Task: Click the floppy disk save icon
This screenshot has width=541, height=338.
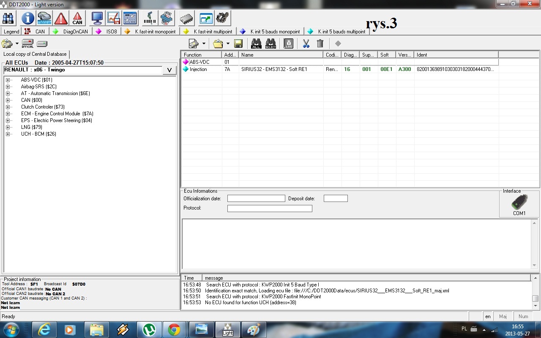Action: click(238, 44)
